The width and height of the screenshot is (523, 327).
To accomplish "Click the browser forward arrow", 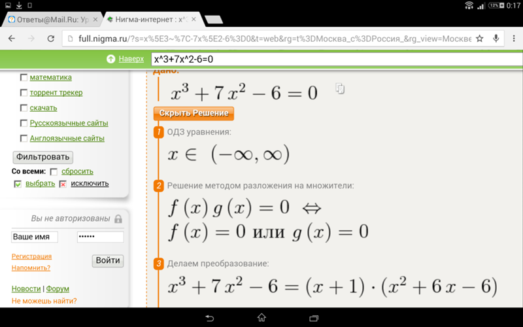I will (31, 39).
